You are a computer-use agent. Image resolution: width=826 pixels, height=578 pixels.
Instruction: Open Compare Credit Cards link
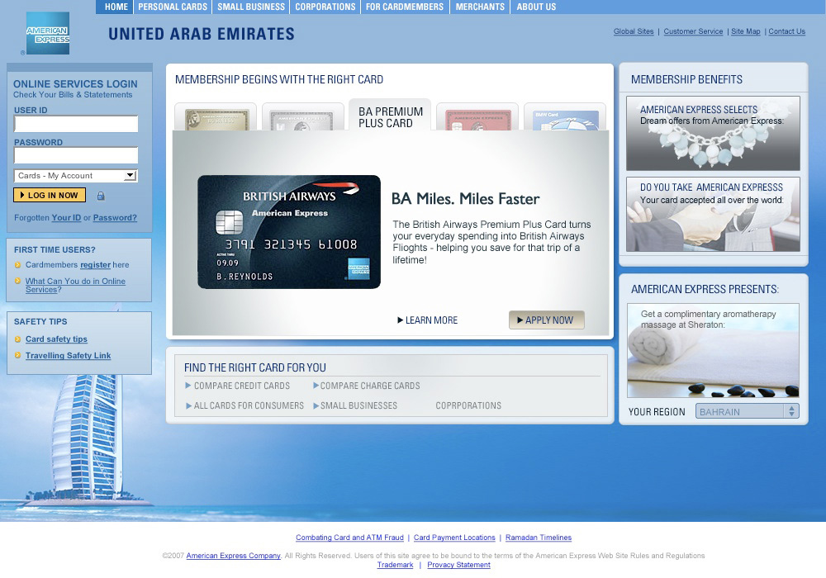pos(238,386)
